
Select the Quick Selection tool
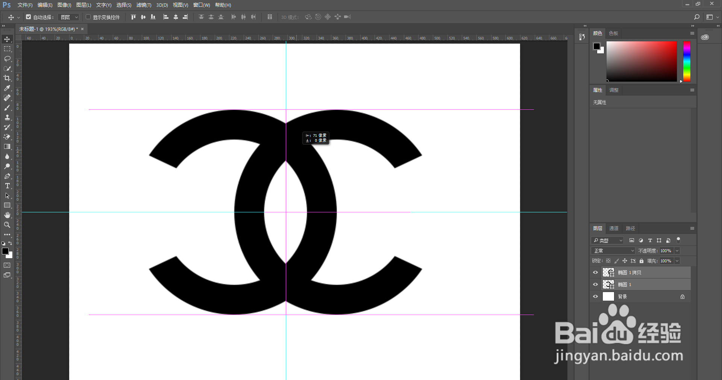tap(7, 68)
